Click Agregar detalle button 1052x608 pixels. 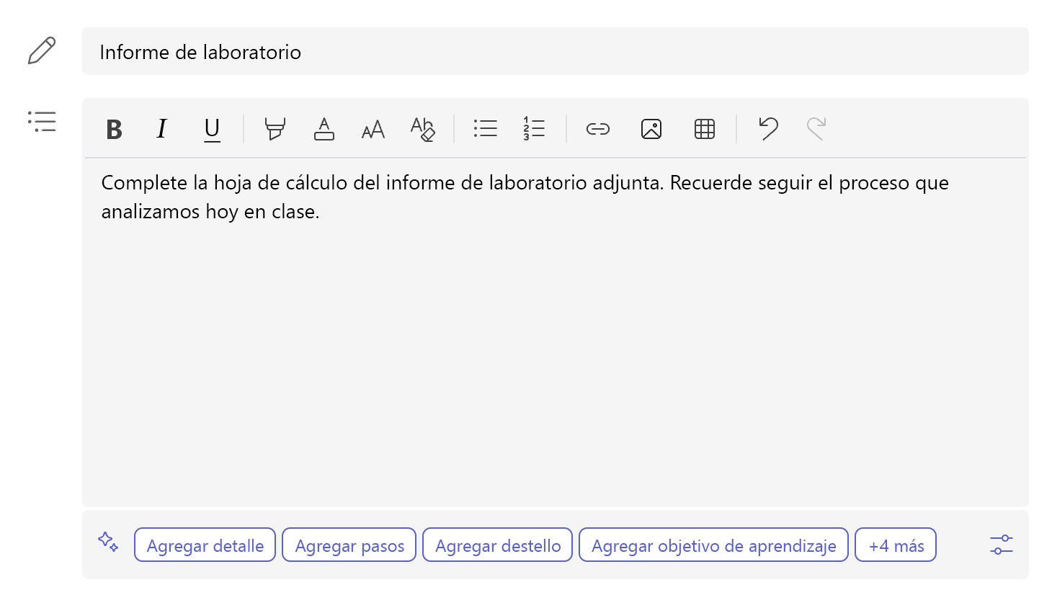pyautogui.click(x=205, y=545)
